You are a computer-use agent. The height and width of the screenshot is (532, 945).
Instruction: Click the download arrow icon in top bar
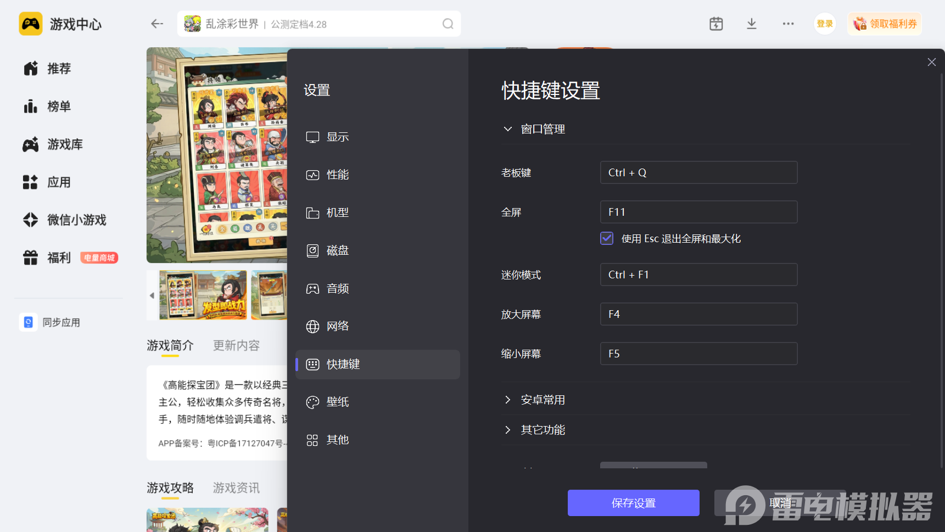click(x=752, y=24)
